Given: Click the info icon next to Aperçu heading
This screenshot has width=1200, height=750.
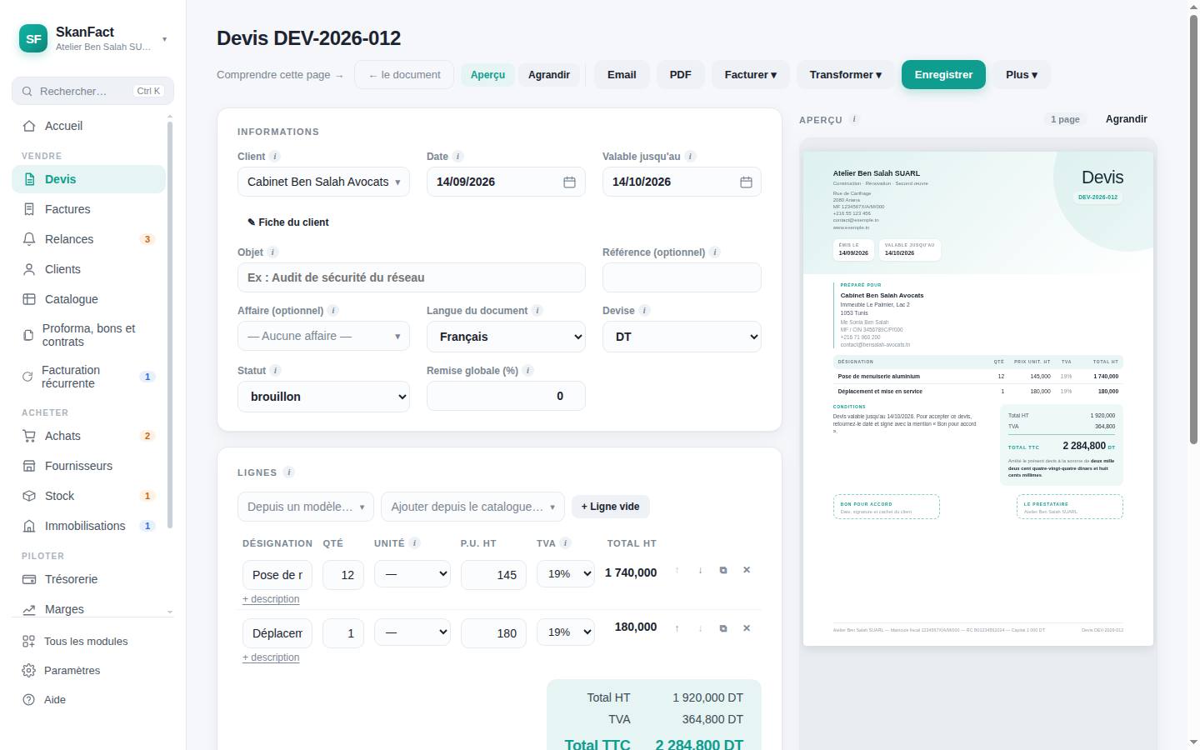Looking at the screenshot, I should (x=854, y=119).
